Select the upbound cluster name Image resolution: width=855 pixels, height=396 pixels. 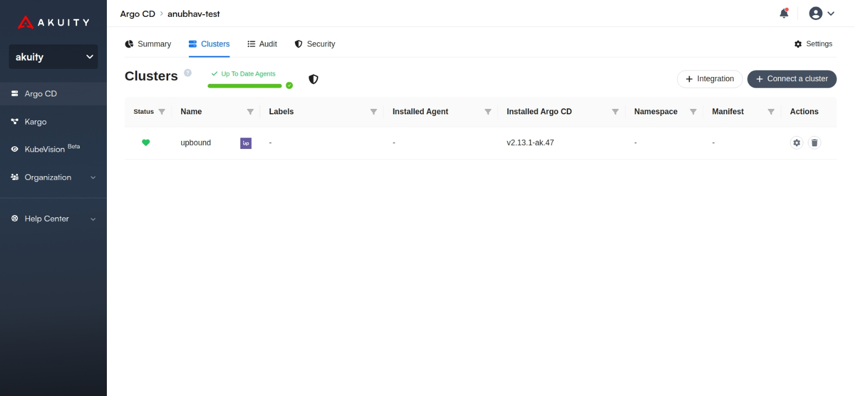click(x=196, y=142)
